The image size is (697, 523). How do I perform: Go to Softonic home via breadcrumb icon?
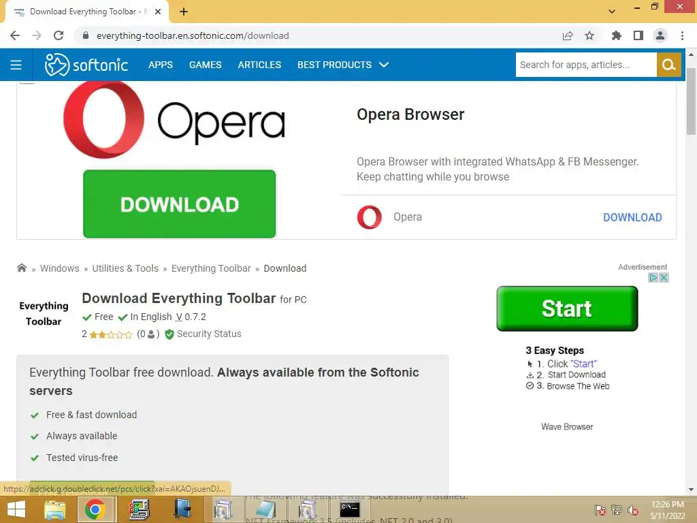(21, 268)
